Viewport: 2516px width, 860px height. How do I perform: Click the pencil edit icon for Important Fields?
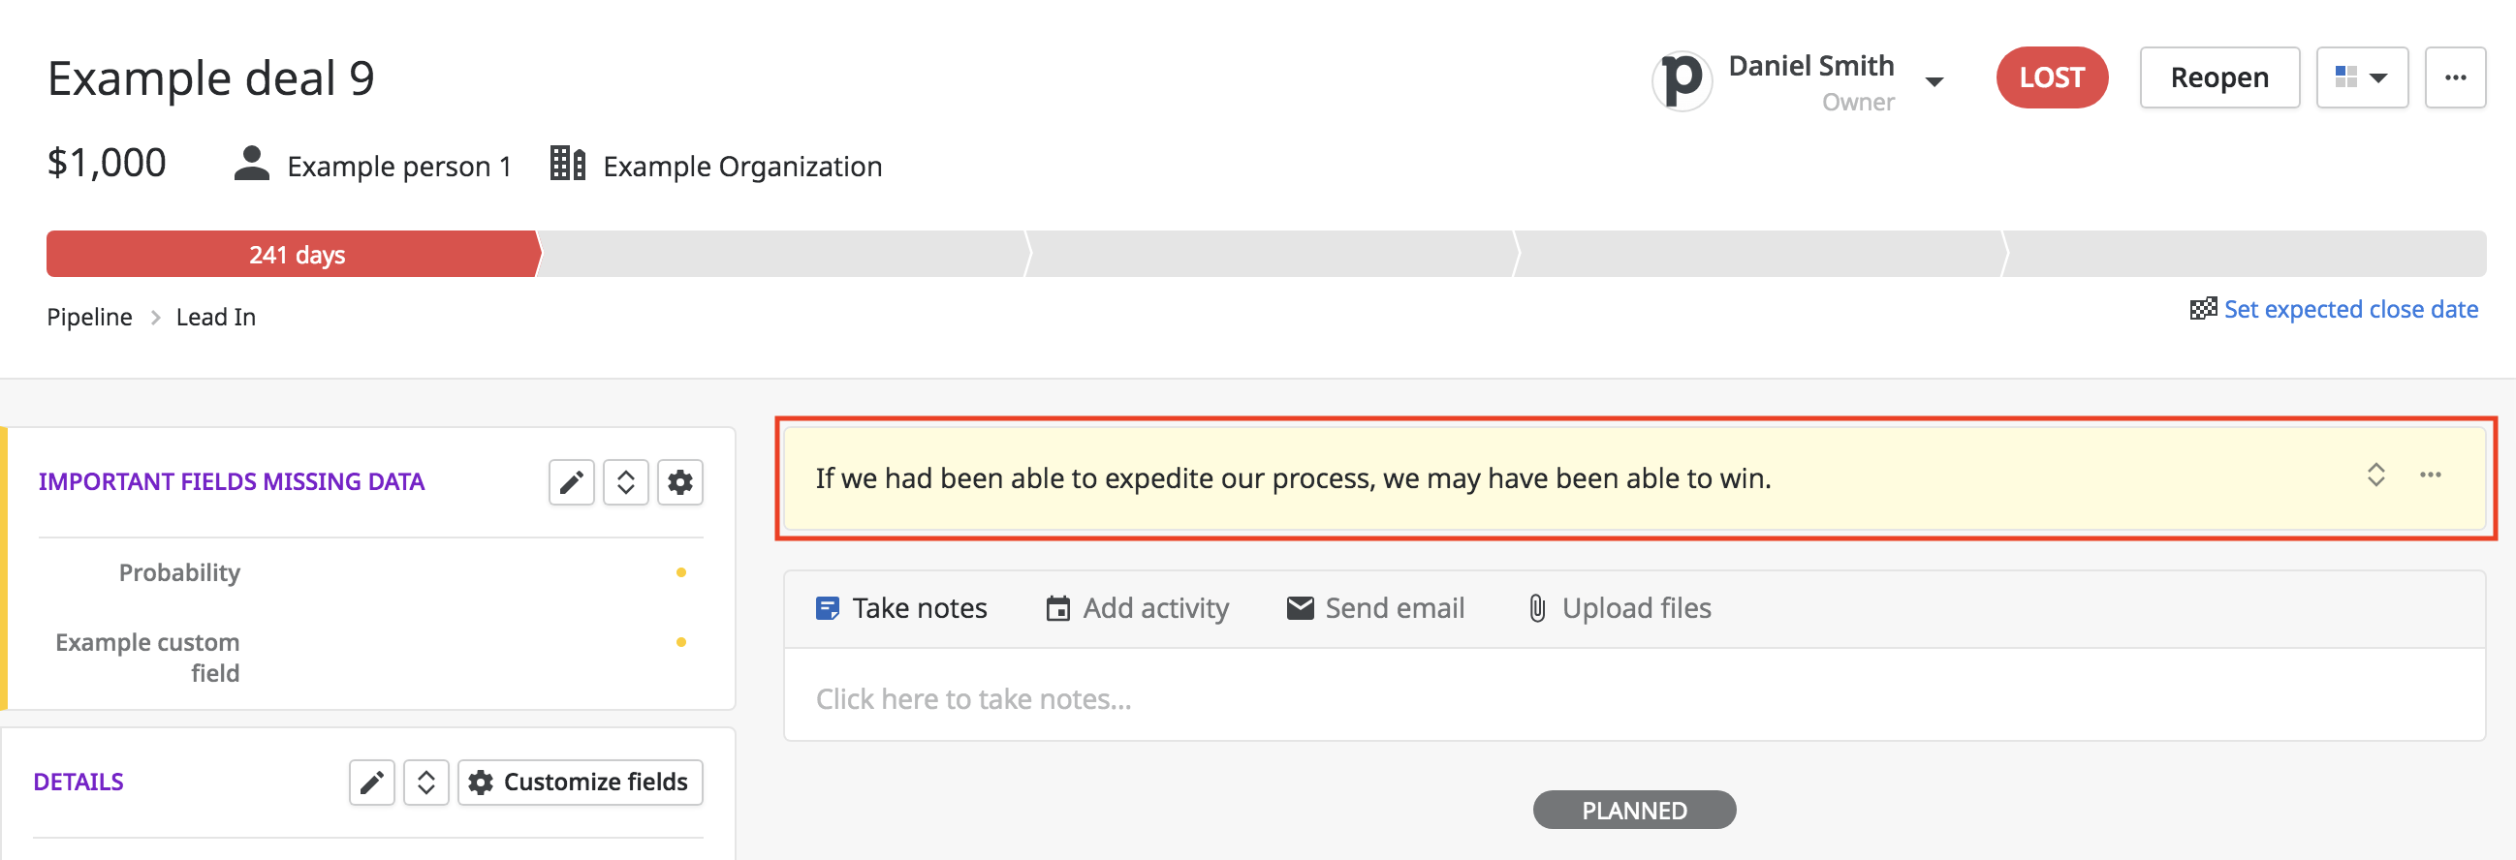[x=572, y=482]
